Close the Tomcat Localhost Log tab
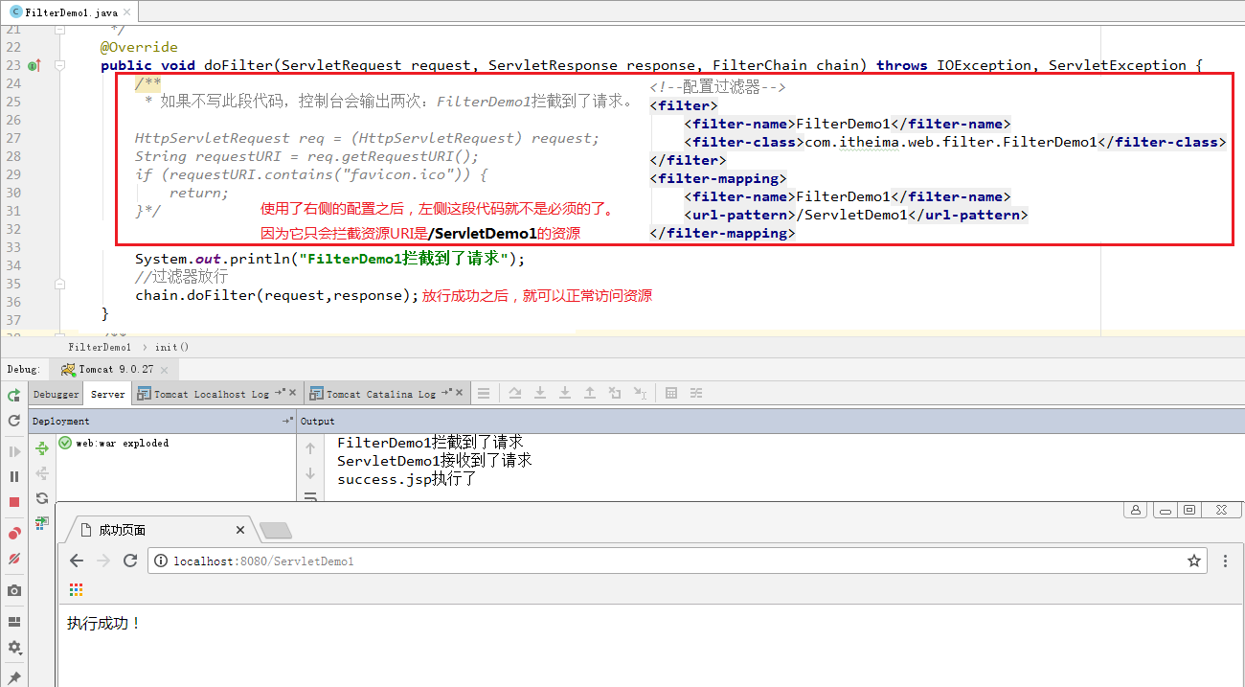The image size is (1245, 687). tap(292, 394)
